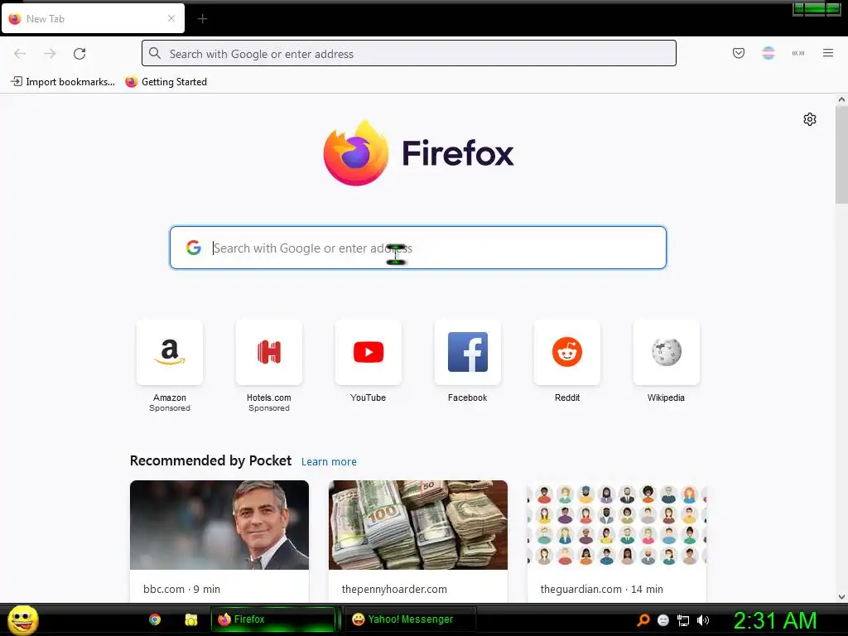This screenshot has height=636, width=848.
Task: Click the round face tray icon
Action: pyautogui.click(x=663, y=620)
